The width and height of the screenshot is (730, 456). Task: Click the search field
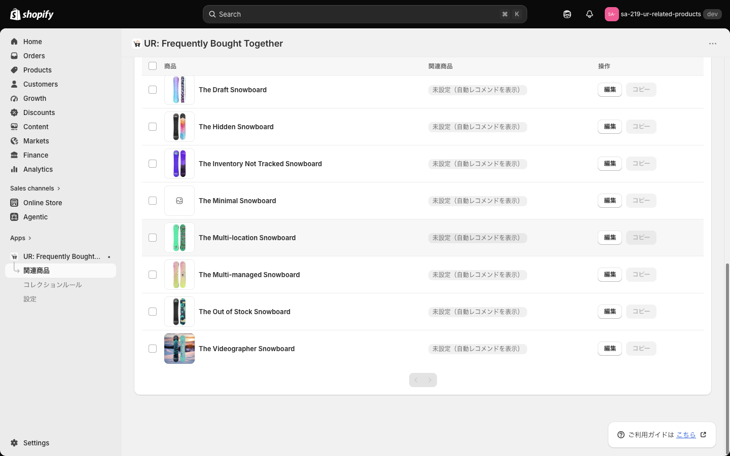(365, 14)
